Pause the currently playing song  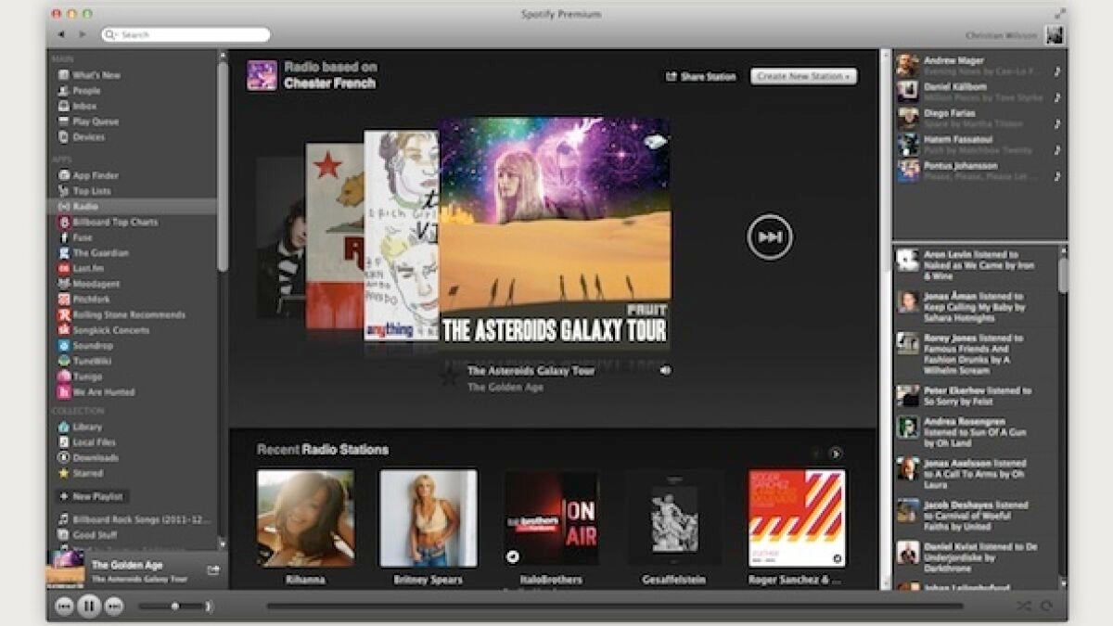(89, 607)
